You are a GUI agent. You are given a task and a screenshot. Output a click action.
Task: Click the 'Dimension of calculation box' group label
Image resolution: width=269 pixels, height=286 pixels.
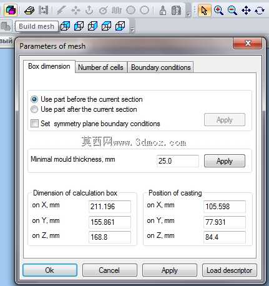click(x=75, y=193)
